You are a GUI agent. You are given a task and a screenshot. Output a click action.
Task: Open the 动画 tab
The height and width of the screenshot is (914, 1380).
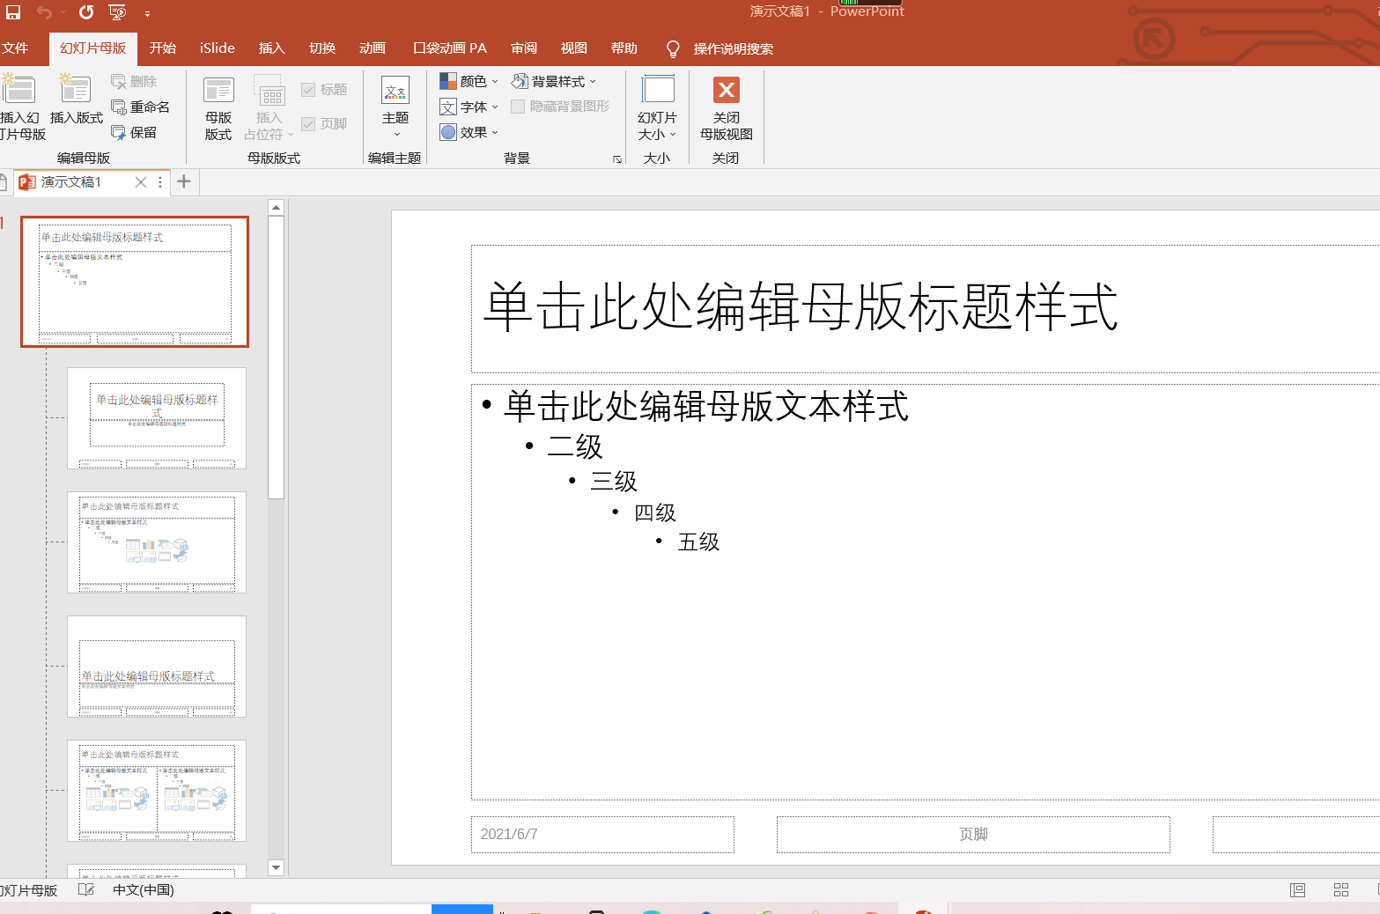point(373,48)
